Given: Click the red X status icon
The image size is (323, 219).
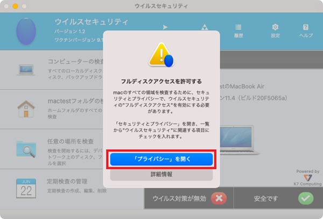Looking at the screenshot, I should click(219, 198).
